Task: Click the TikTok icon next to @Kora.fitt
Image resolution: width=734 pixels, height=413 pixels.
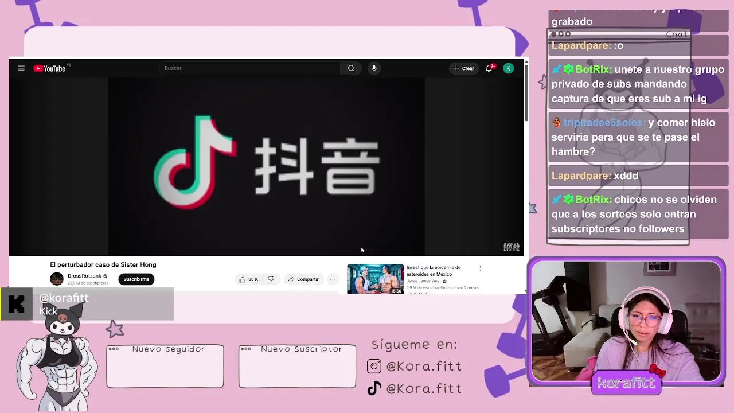Action: [374, 388]
